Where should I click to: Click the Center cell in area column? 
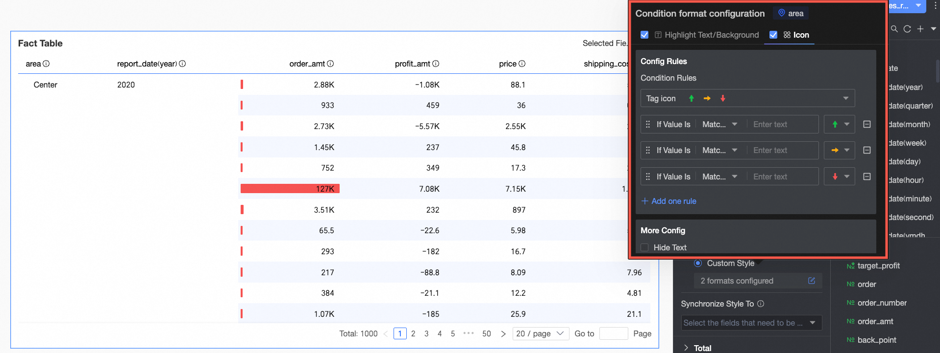coord(46,85)
